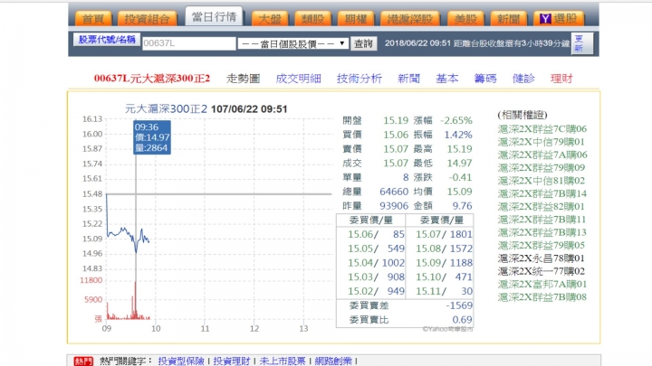Screen dimensions: 652x366
Task: Select 走勢圖 chart view
Action: pyautogui.click(x=244, y=79)
